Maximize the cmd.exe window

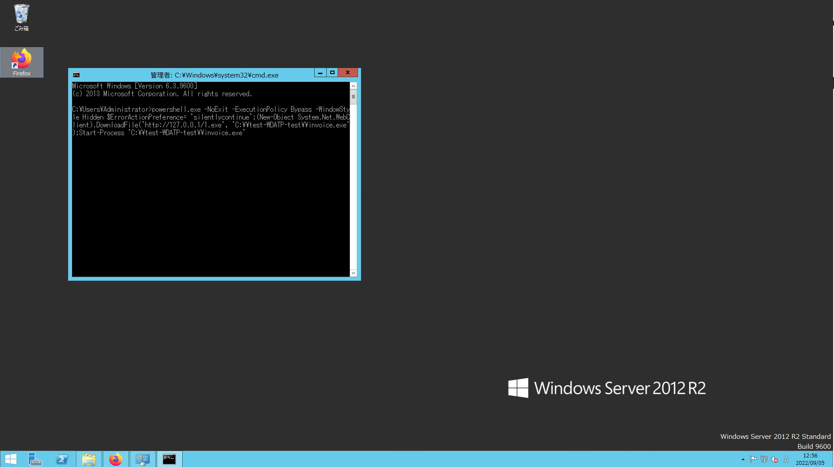(x=332, y=73)
